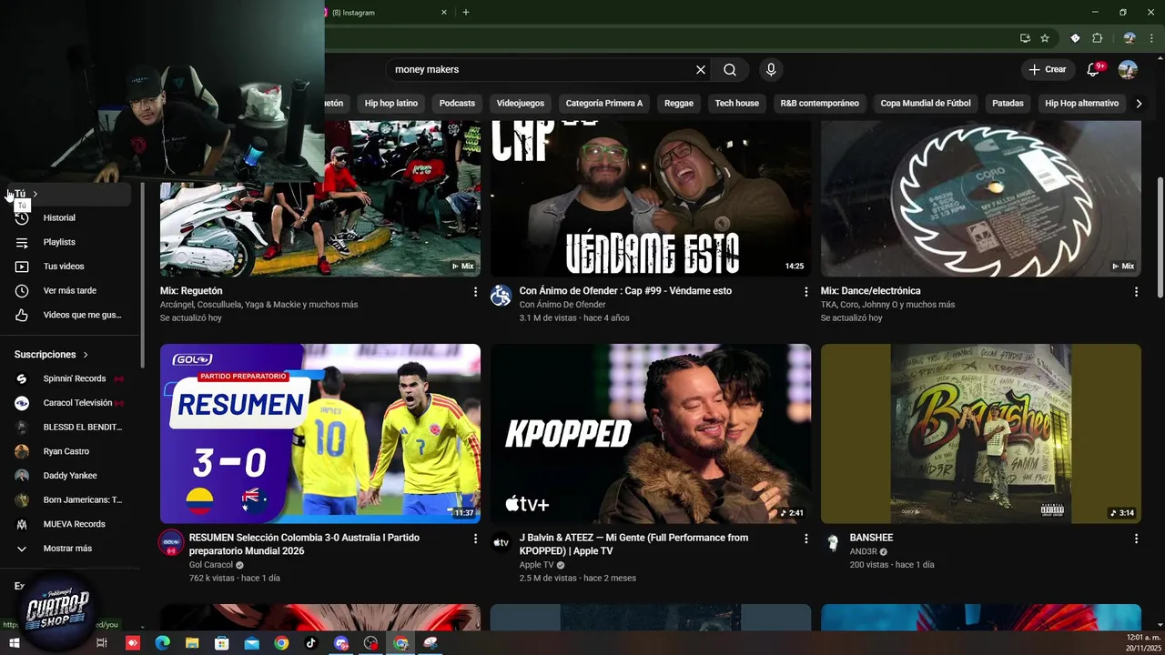Open the Ryan Castro subscription
This screenshot has width=1165, height=655.
tap(67, 451)
